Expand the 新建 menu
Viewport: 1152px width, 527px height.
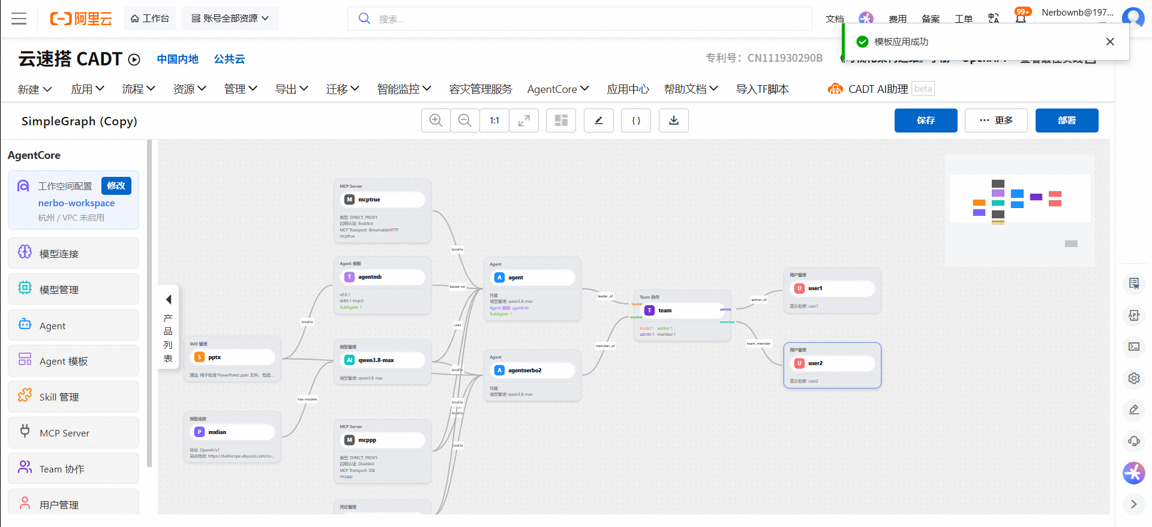tap(35, 89)
